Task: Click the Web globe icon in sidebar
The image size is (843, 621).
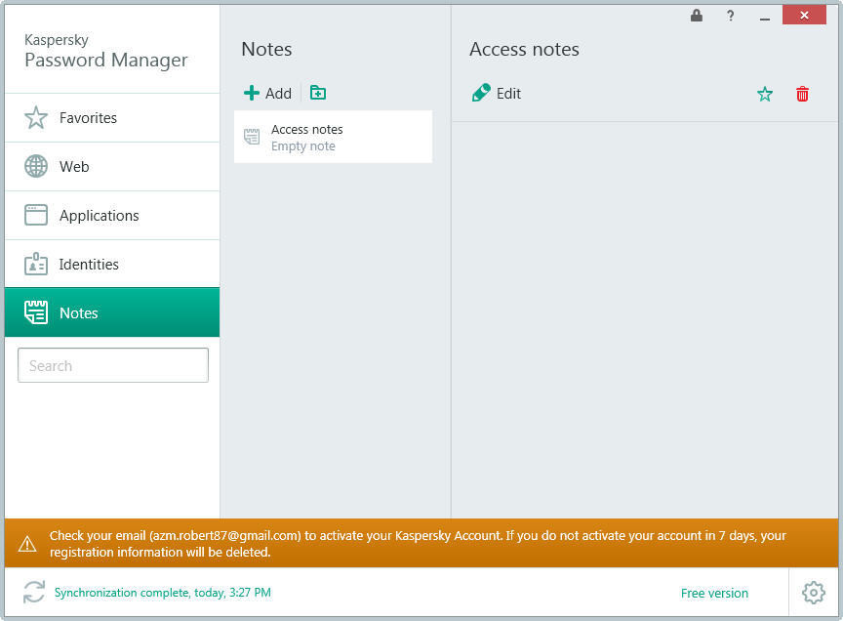Action: [36, 166]
